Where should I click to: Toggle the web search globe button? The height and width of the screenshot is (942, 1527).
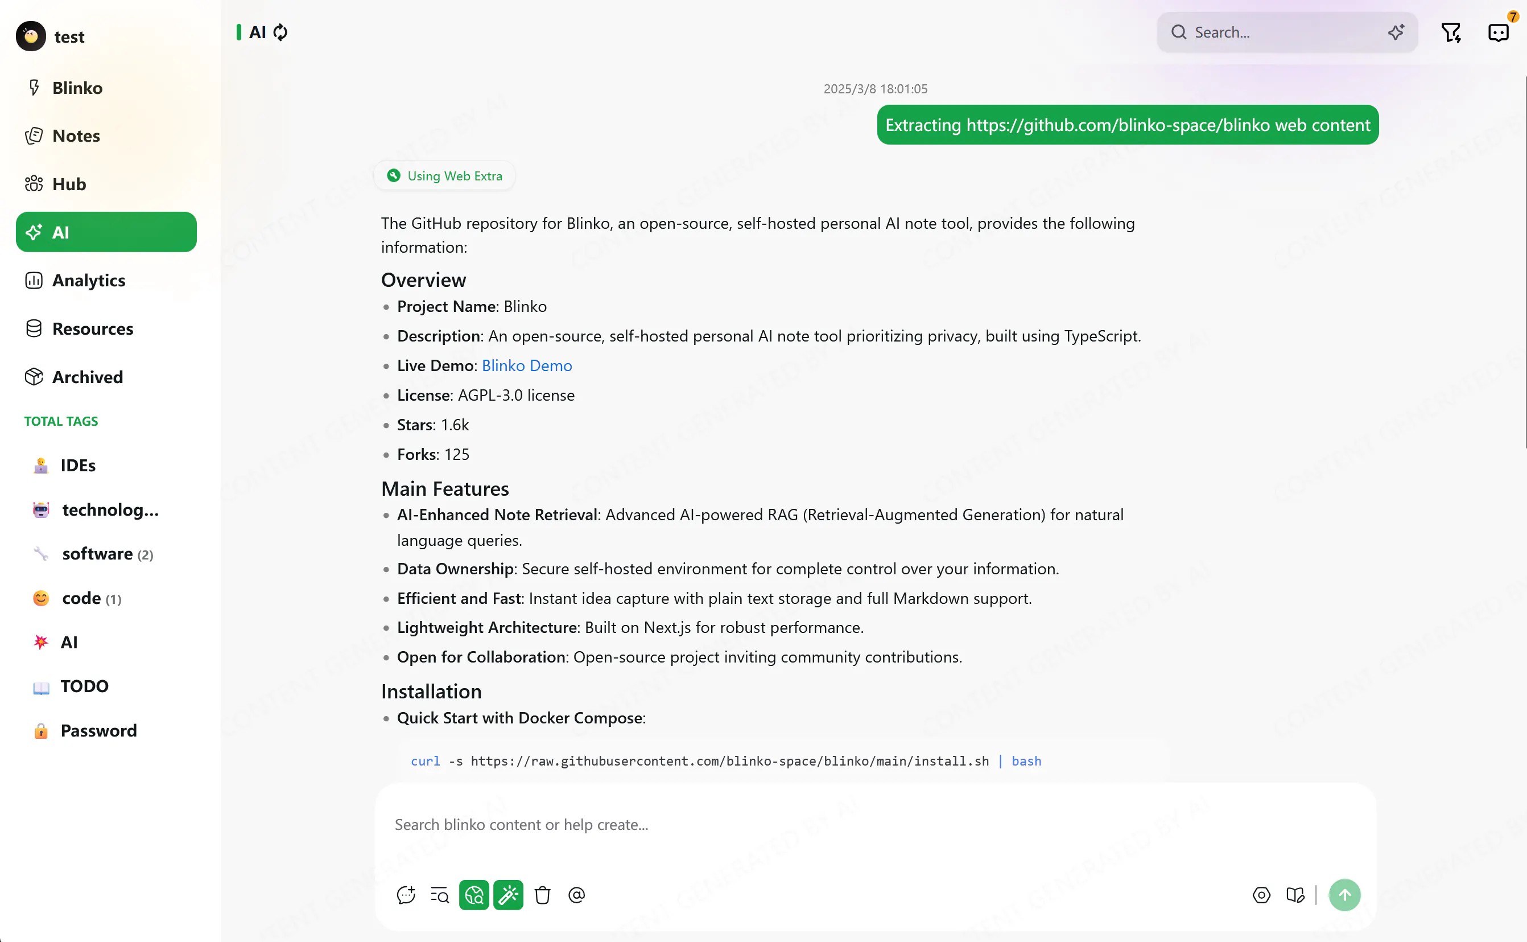click(x=474, y=895)
